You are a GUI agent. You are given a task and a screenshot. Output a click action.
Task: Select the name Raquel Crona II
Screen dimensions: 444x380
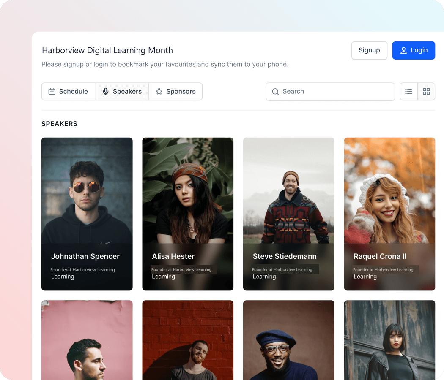coord(380,256)
